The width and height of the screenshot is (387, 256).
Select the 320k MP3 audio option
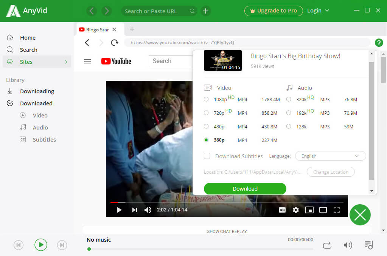289,99
